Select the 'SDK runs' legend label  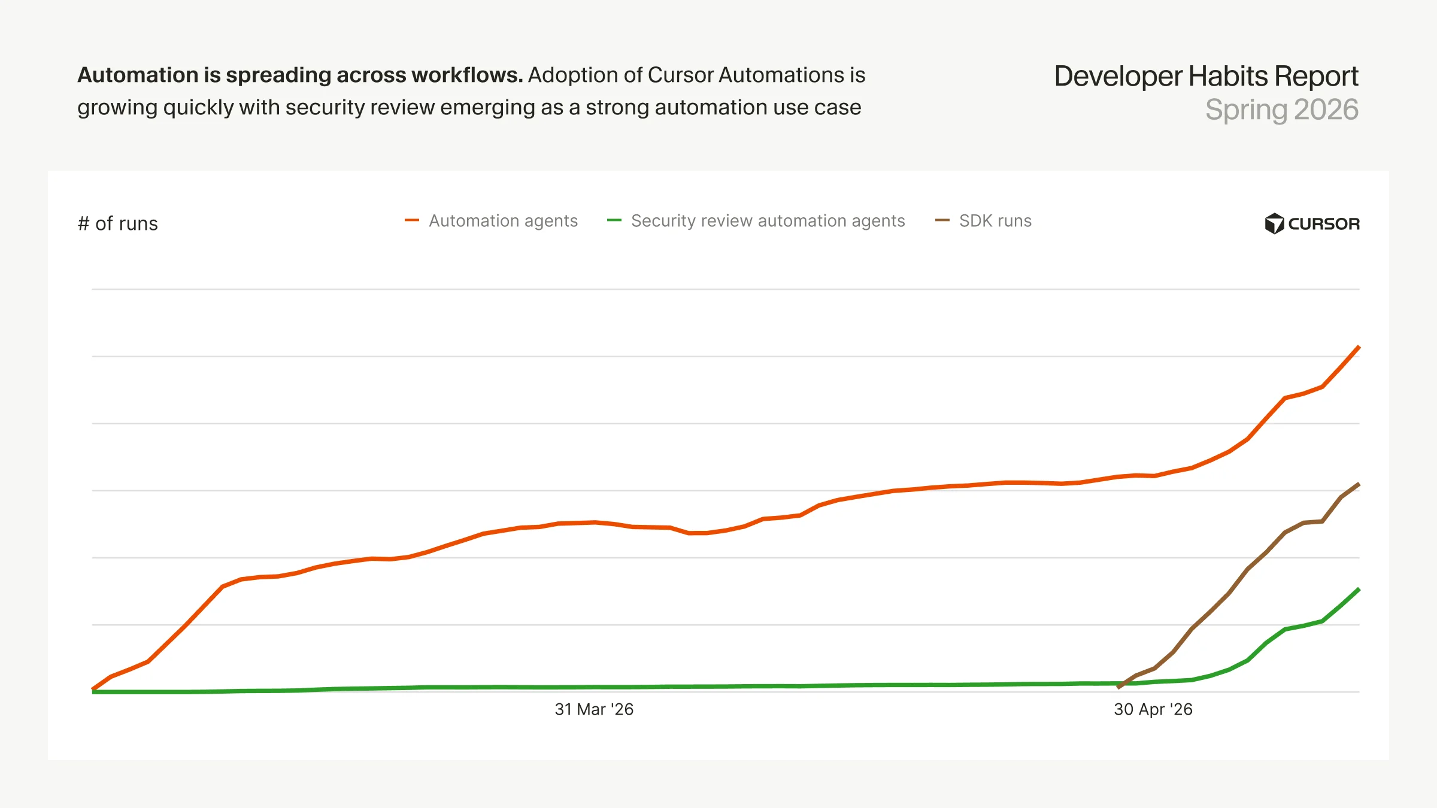995,221
